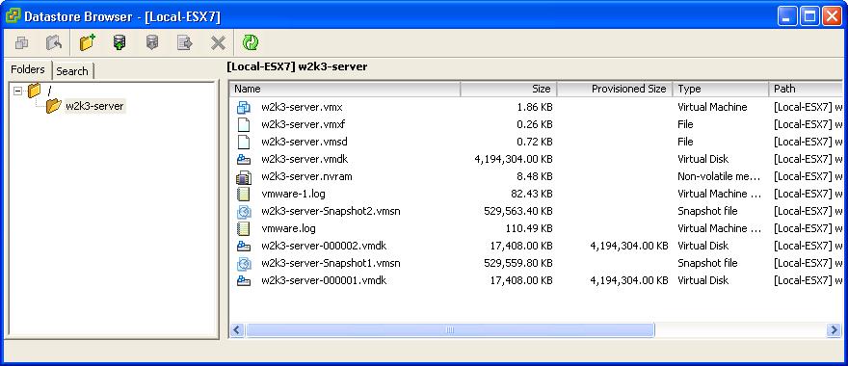The width and height of the screenshot is (848, 366).
Task: Click the w2k3-server.vmdk disk icon
Action: (x=244, y=159)
